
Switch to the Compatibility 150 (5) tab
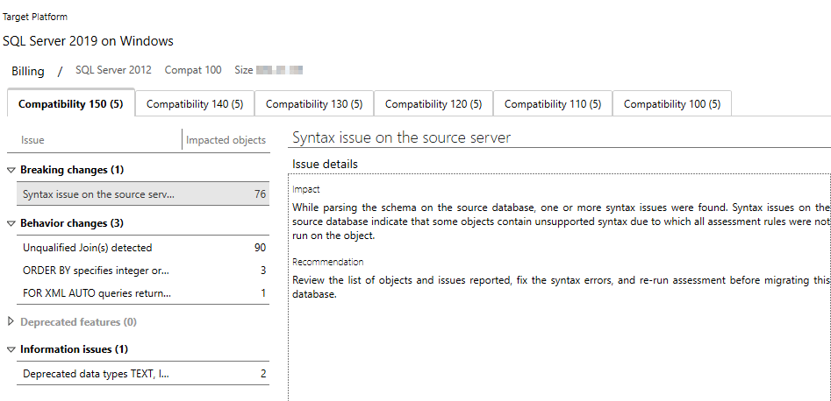tap(70, 103)
